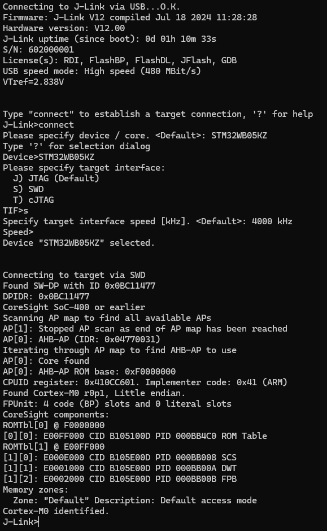Click the ROMTbl[0] @ F0000000 line
The width and height of the screenshot is (327, 531).
click(x=54, y=425)
